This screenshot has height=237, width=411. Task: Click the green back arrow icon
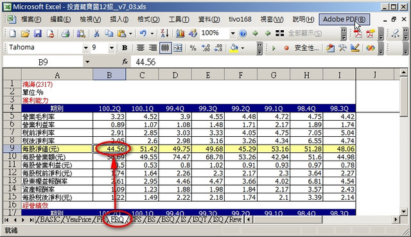pyautogui.click(x=268, y=33)
